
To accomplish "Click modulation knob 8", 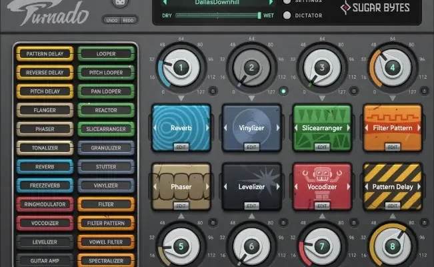I will pos(392,246).
